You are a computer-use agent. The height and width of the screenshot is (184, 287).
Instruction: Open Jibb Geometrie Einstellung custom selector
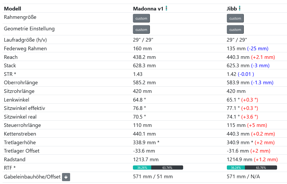(235, 30)
